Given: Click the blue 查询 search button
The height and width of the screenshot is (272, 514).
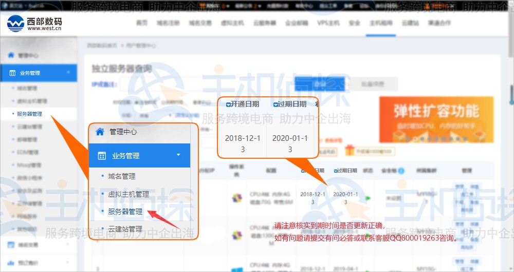Looking at the screenshot, I should click(x=319, y=84).
